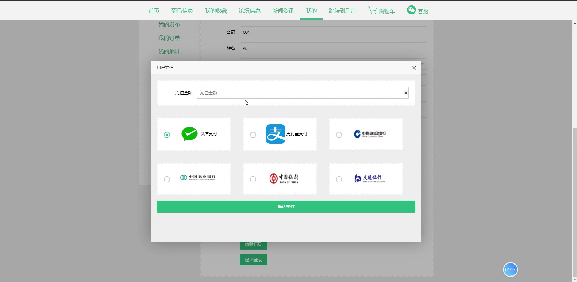Confirm payment with 确认支付 button
This screenshot has width=577, height=282.
click(286, 207)
